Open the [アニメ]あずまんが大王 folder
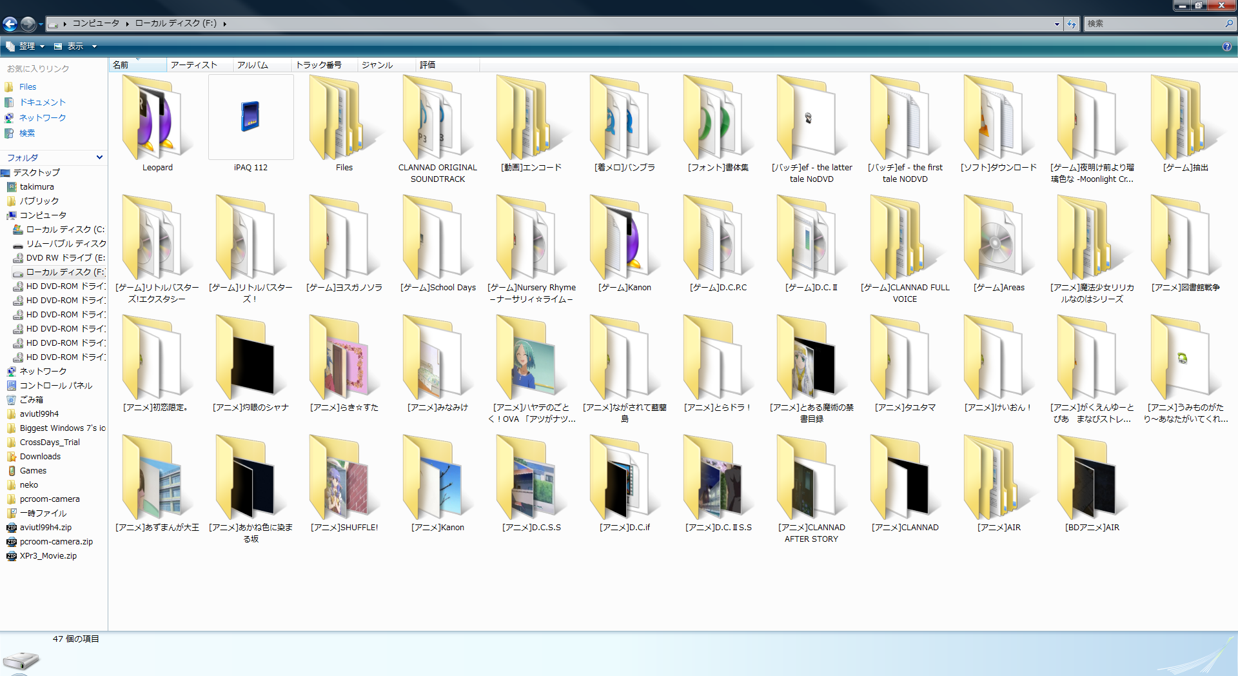1238x676 pixels. (x=157, y=478)
